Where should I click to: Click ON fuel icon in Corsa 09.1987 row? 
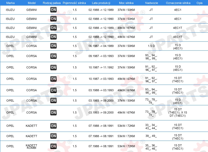click(x=53, y=56)
